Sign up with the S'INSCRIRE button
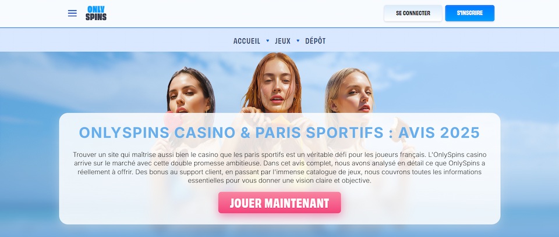Viewport: 559px width, 237px height. pyautogui.click(x=469, y=13)
